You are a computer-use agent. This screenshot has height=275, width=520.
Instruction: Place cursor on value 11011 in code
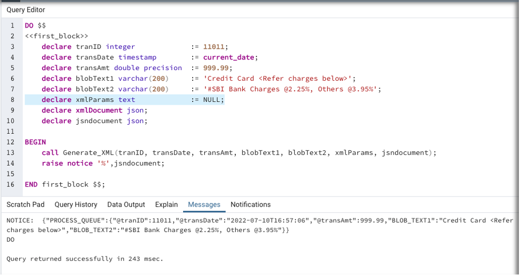coord(213,47)
